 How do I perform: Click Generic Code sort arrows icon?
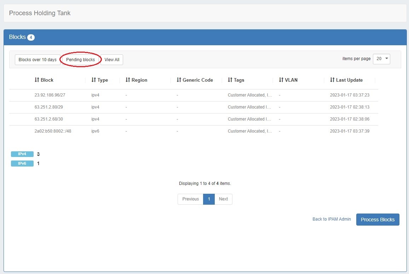[x=179, y=80]
